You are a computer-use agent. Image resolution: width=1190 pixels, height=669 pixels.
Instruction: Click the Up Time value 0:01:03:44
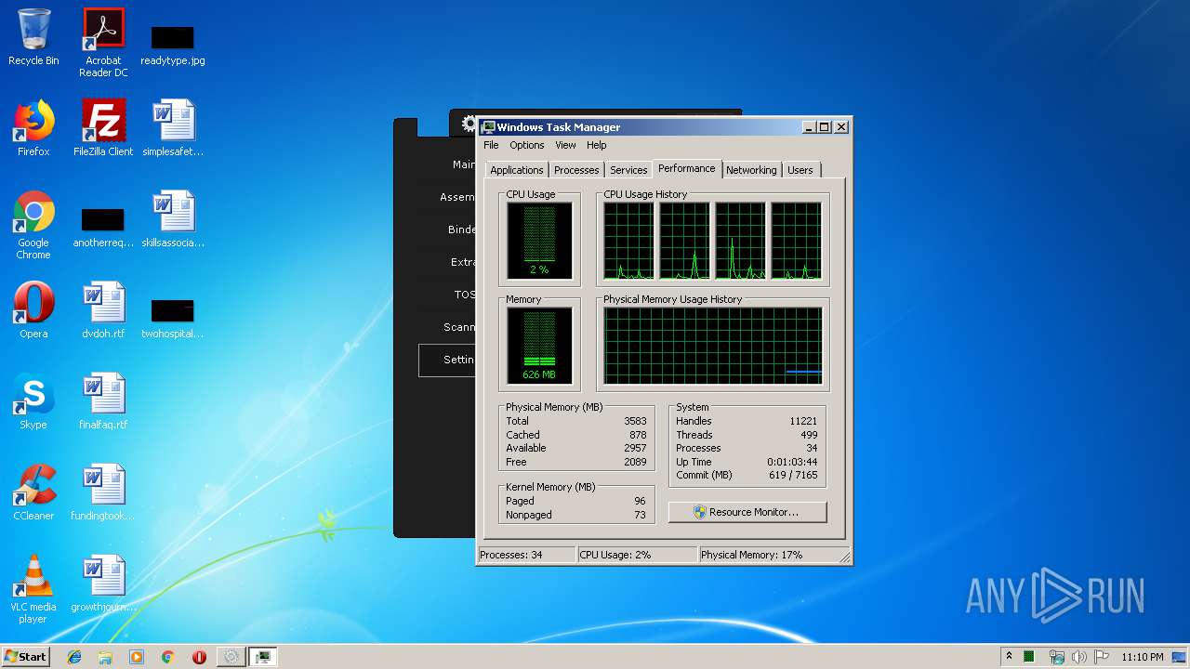pyautogui.click(x=792, y=462)
